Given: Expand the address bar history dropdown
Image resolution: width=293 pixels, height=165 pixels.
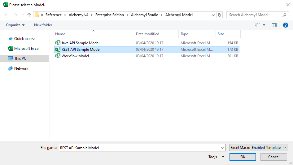Looking at the screenshot, I should (x=213, y=15).
